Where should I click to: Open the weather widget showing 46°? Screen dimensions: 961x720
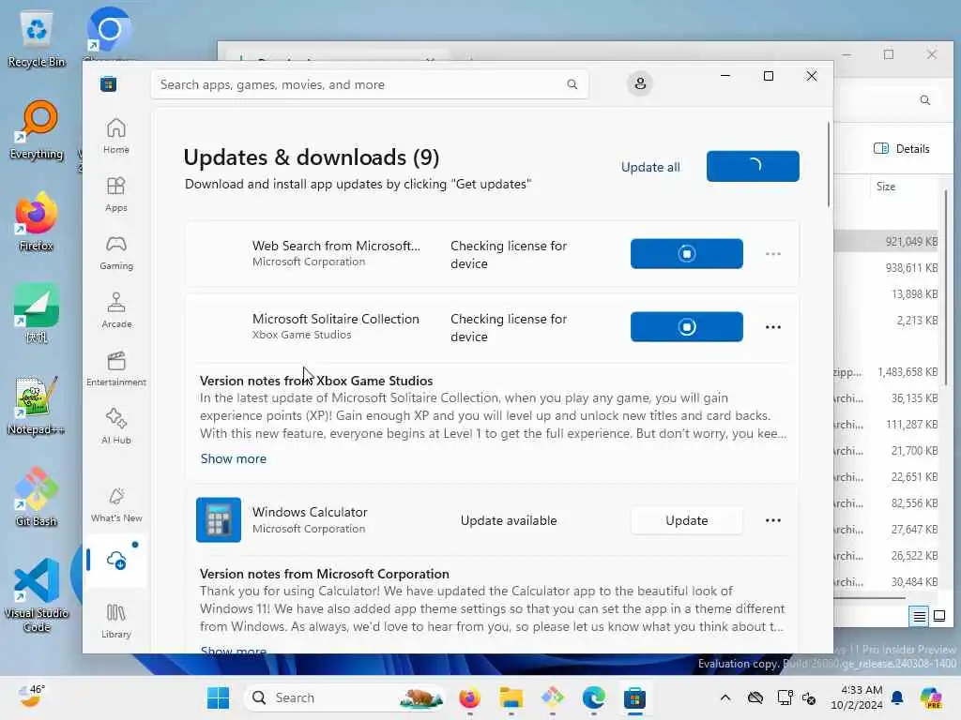pyautogui.click(x=31, y=697)
